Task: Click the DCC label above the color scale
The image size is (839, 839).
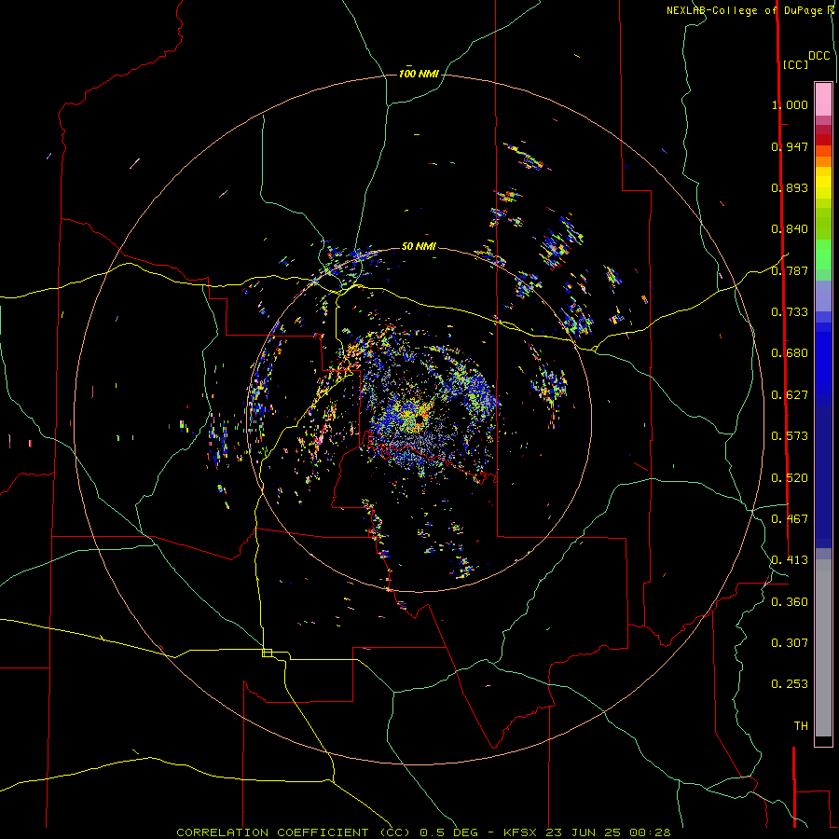Action: pos(818,56)
